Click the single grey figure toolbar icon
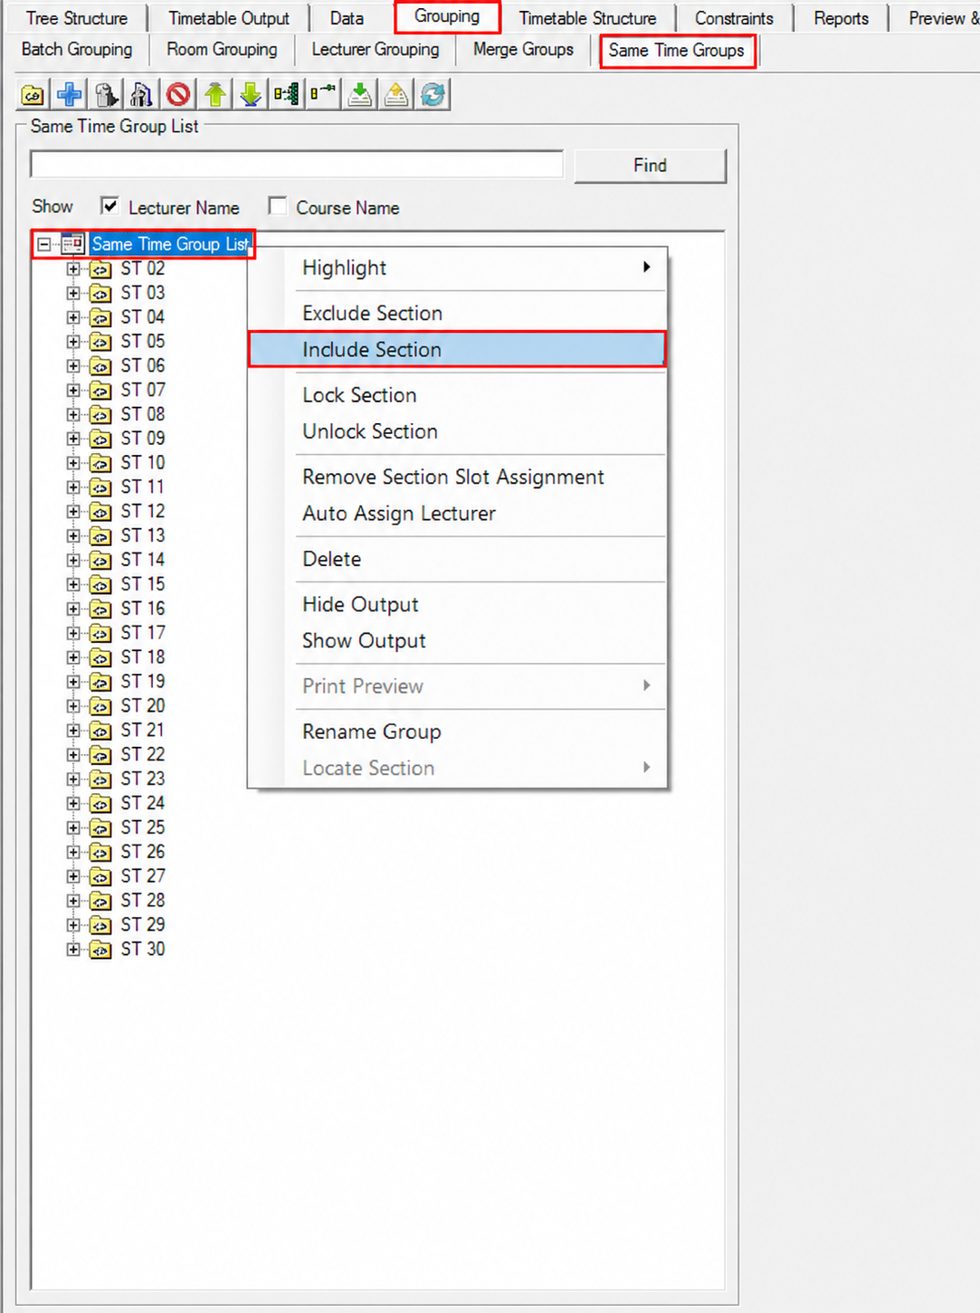The height and width of the screenshot is (1313, 980). (x=106, y=94)
